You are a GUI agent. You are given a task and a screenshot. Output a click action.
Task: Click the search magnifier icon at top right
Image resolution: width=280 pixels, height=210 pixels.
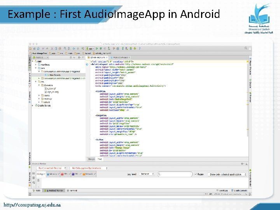[246, 48]
